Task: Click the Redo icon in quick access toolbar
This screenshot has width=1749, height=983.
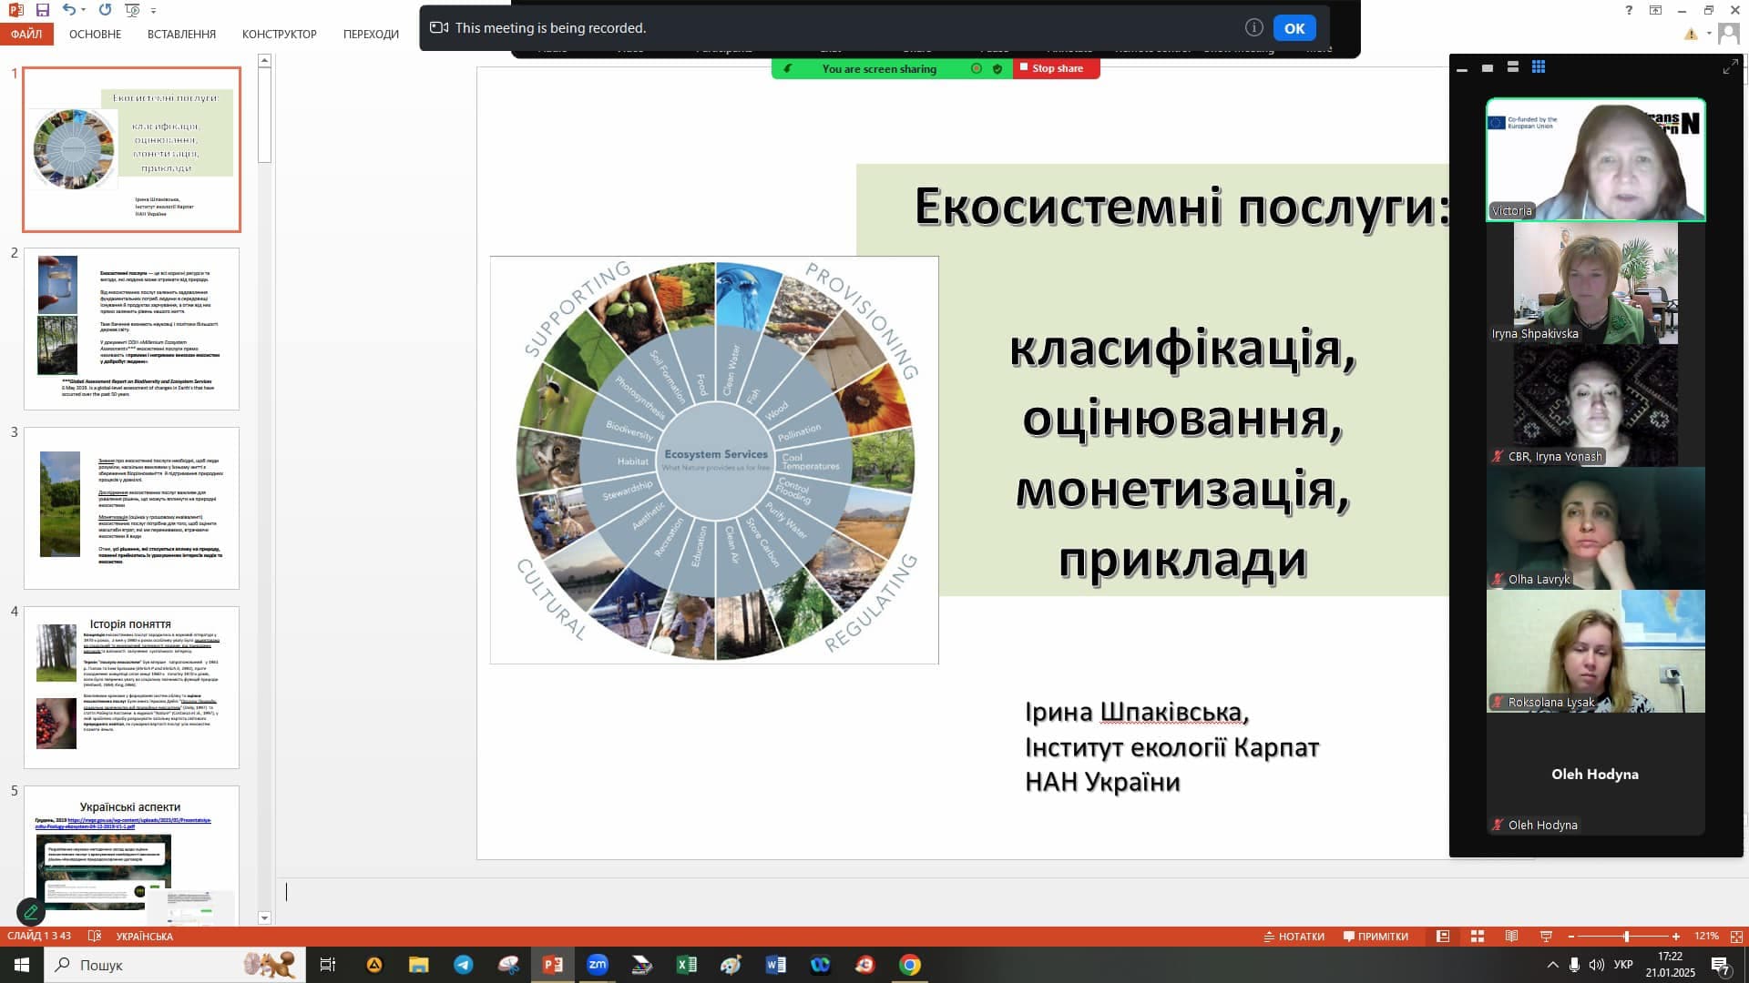Action: (105, 10)
